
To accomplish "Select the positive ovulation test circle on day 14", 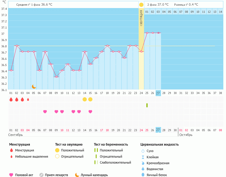I will tap(85, 99).
